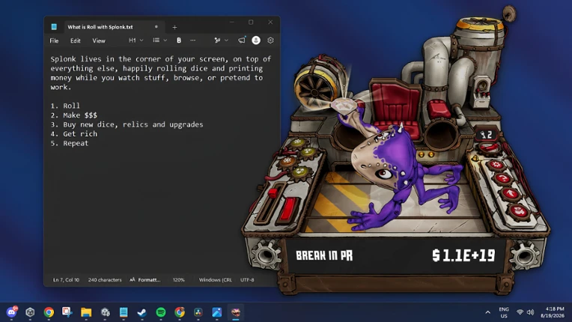Click the red question mark help button in the game
The width and height of the screenshot is (572, 322).
503,179
